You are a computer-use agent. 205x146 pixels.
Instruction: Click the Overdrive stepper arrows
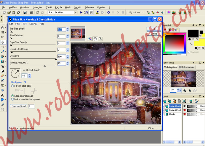pos(68,57)
